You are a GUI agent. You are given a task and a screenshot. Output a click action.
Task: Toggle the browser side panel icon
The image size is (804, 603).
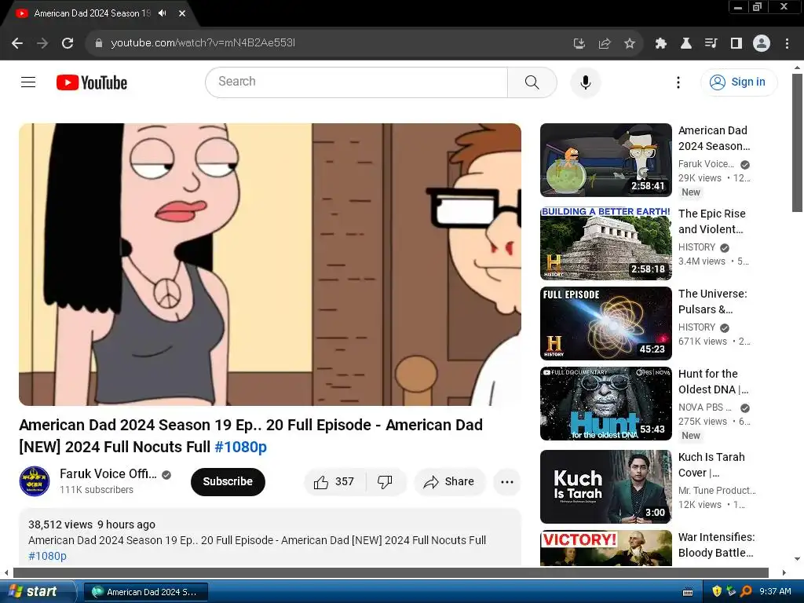(x=736, y=44)
